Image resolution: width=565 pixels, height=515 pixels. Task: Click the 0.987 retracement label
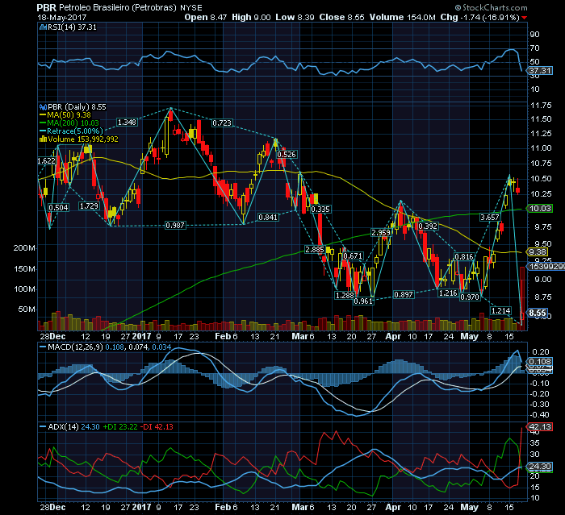coord(175,226)
